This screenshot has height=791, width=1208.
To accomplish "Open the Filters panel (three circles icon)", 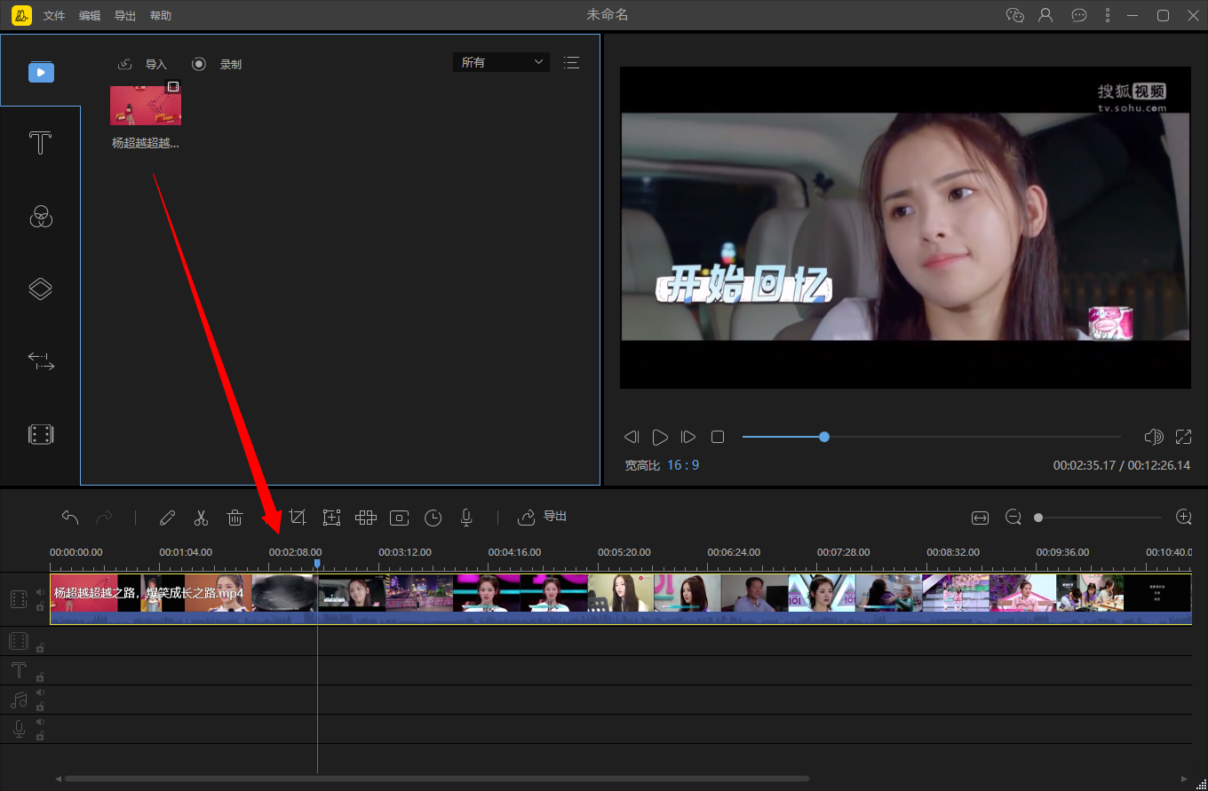I will click(x=41, y=216).
